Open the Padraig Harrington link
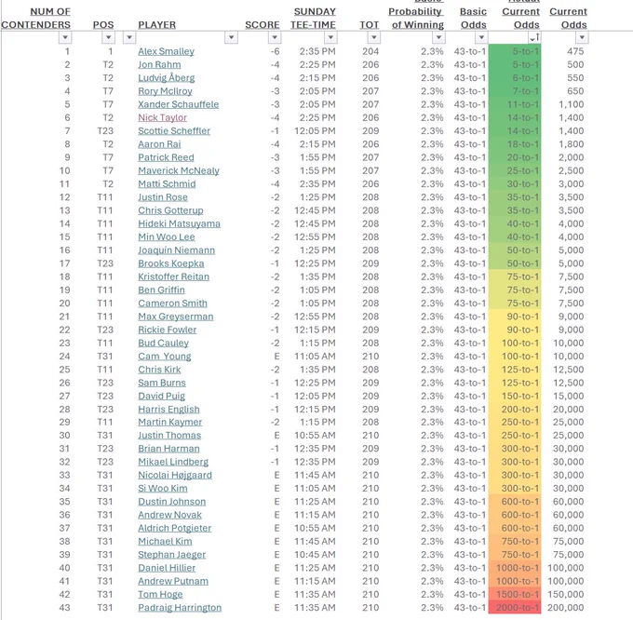Image resolution: width=633 pixels, height=620 pixels. (180, 608)
